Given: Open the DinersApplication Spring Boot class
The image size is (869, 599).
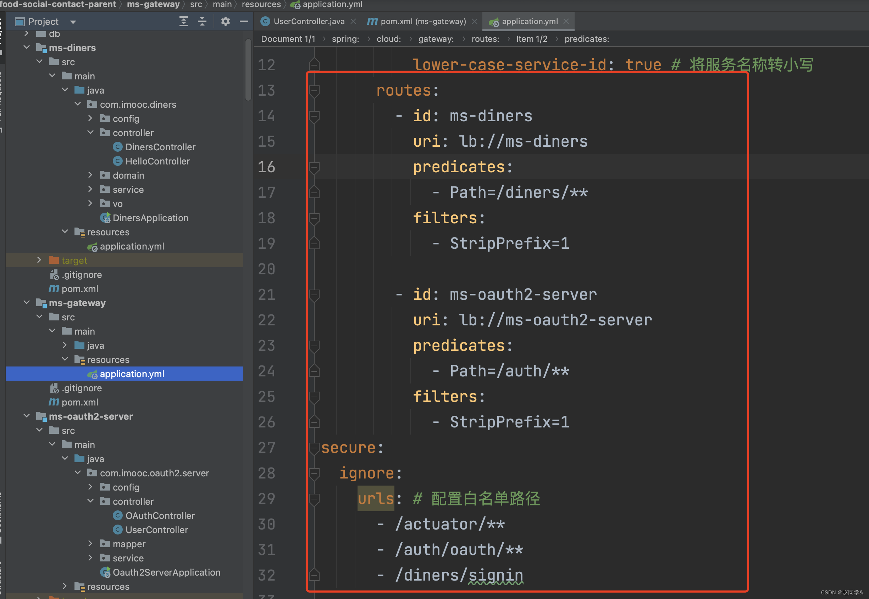Looking at the screenshot, I should coord(150,218).
